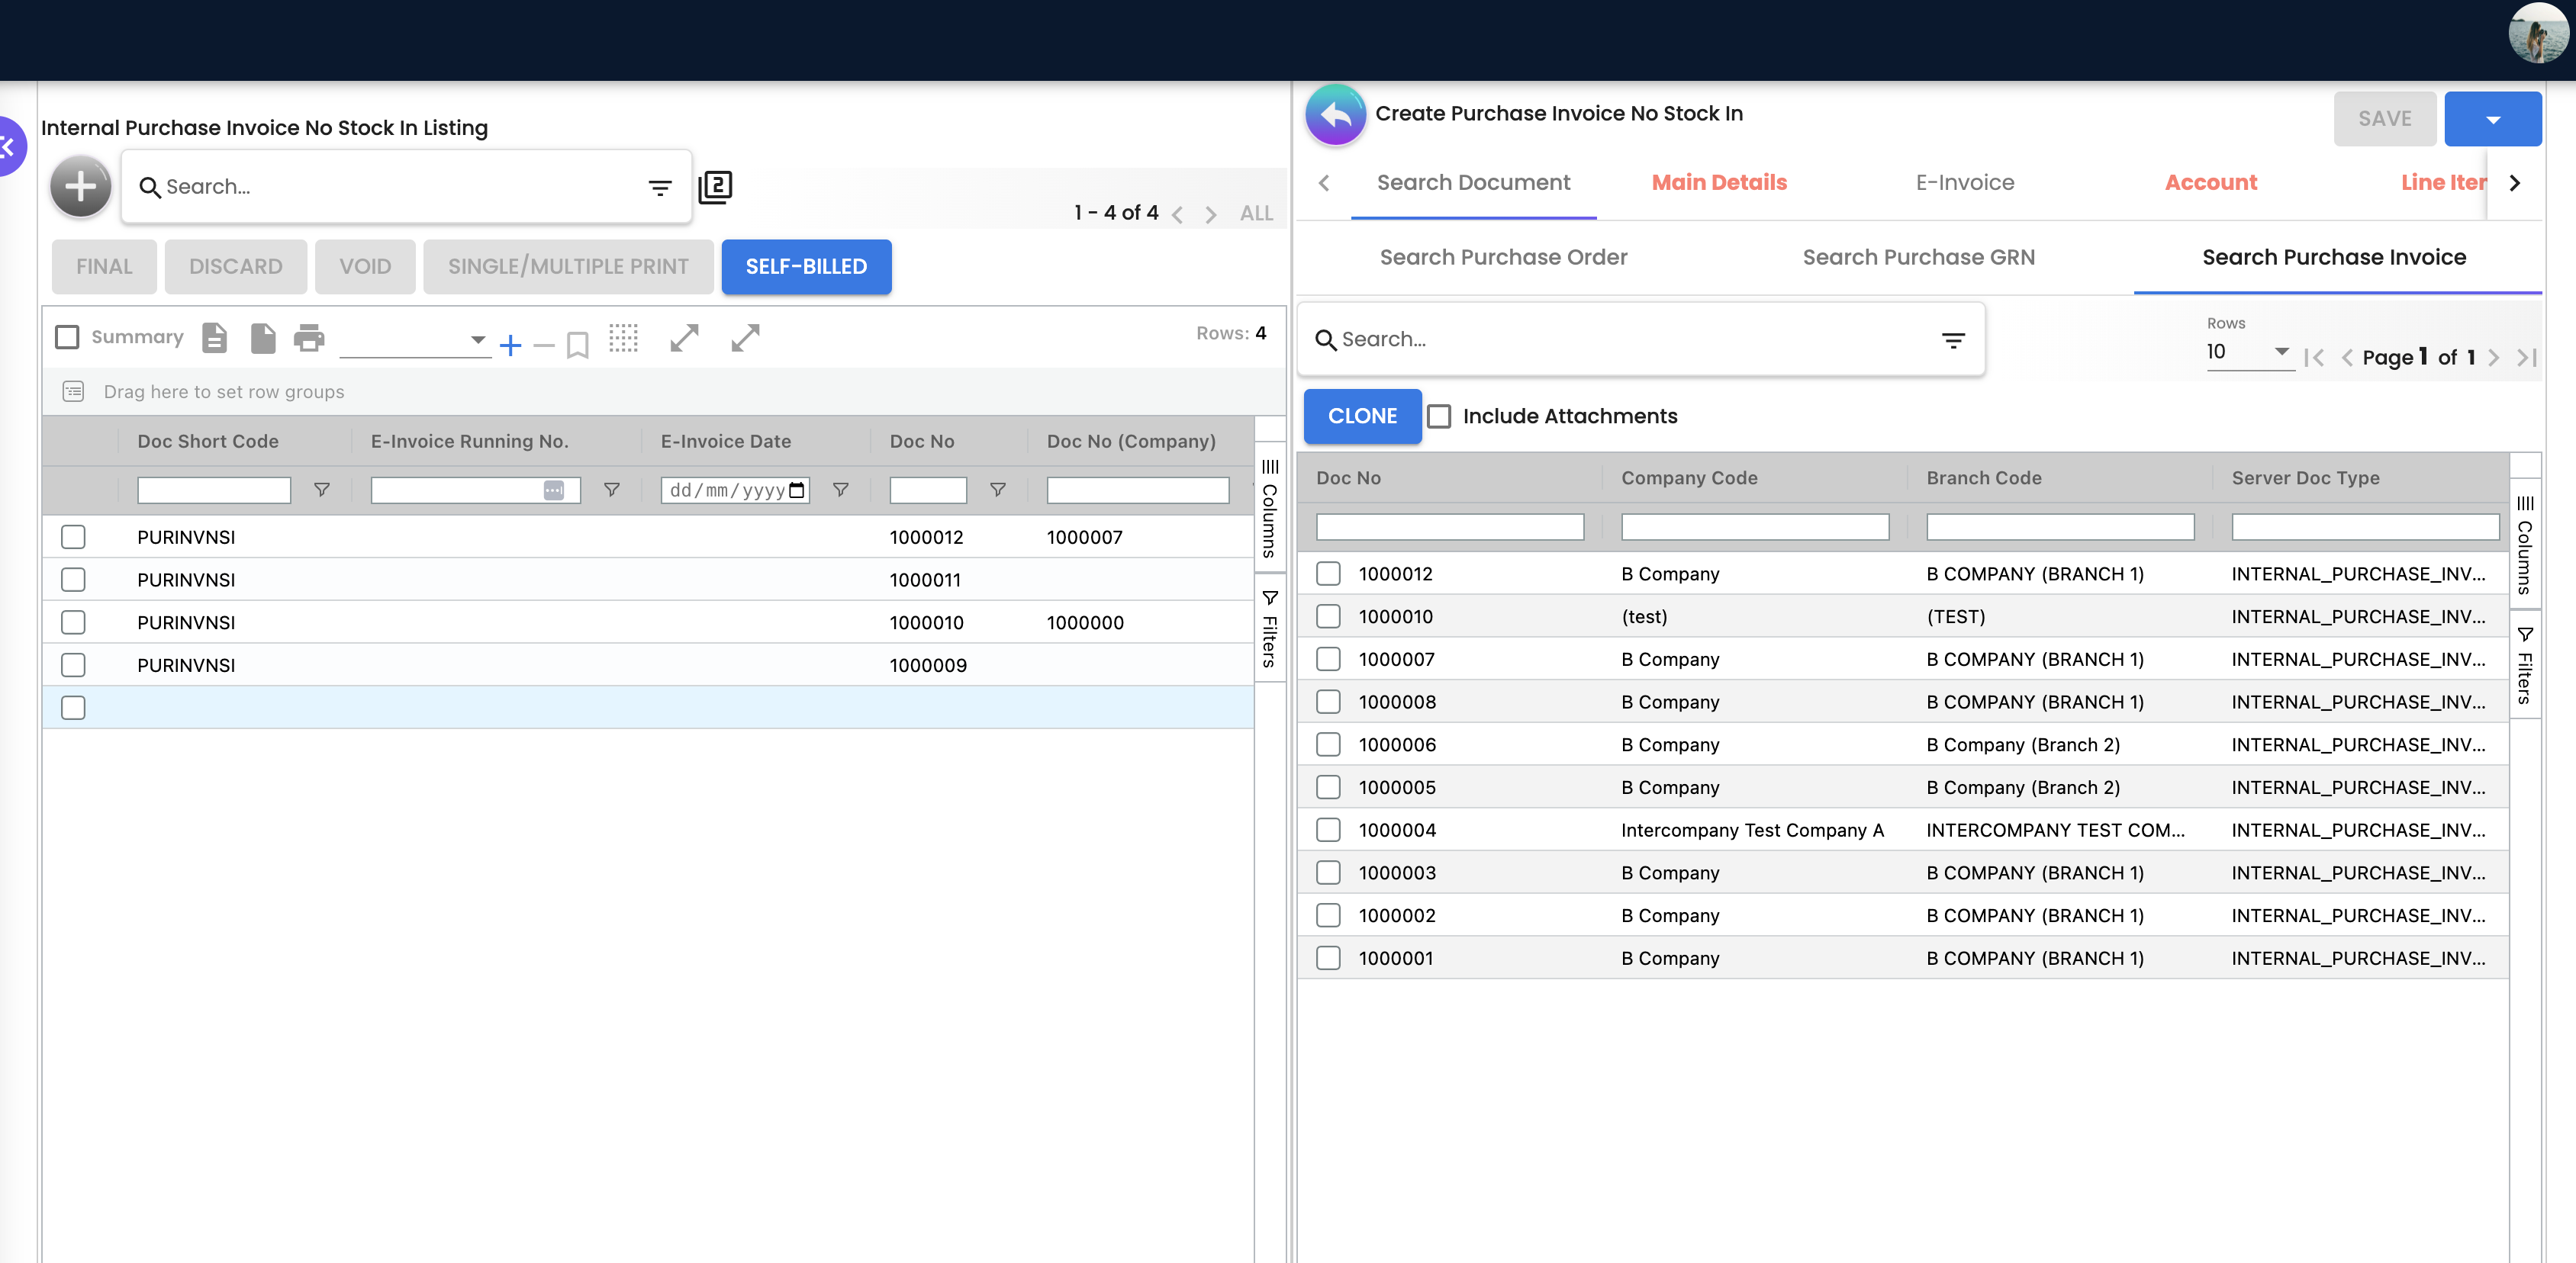This screenshot has height=1263, width=2576.
Task: Open filter funnel for listing Doc No
Action: [998, 490]
